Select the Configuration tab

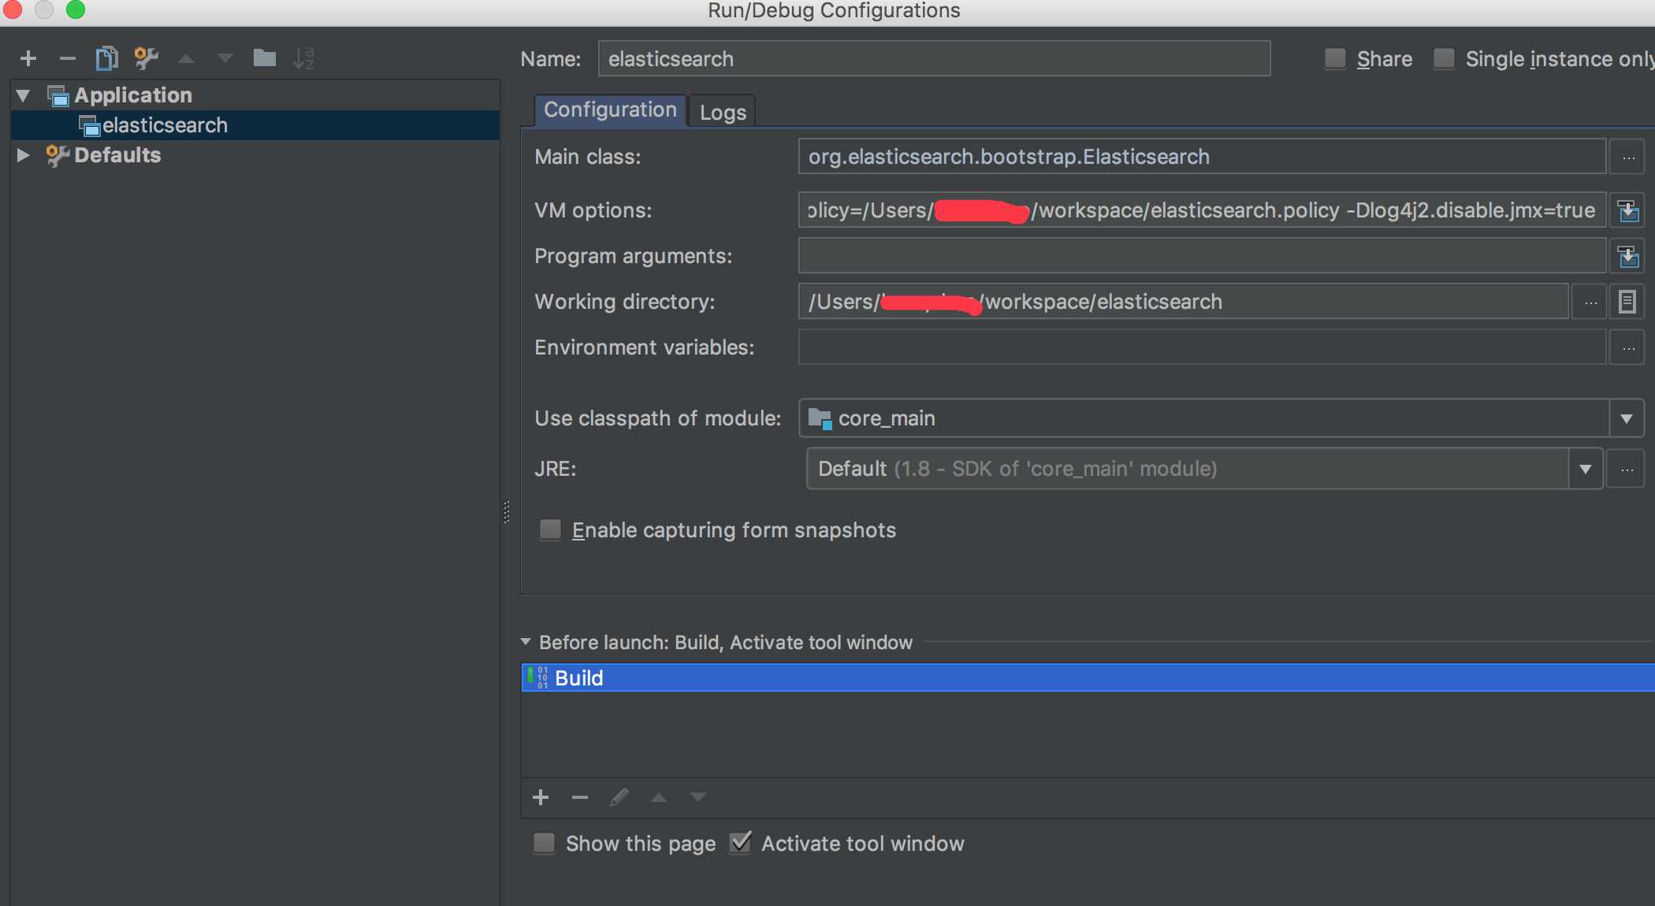coord(610,110)
